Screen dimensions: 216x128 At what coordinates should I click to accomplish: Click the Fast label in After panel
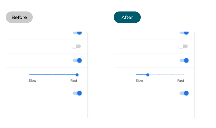(181, 81)
